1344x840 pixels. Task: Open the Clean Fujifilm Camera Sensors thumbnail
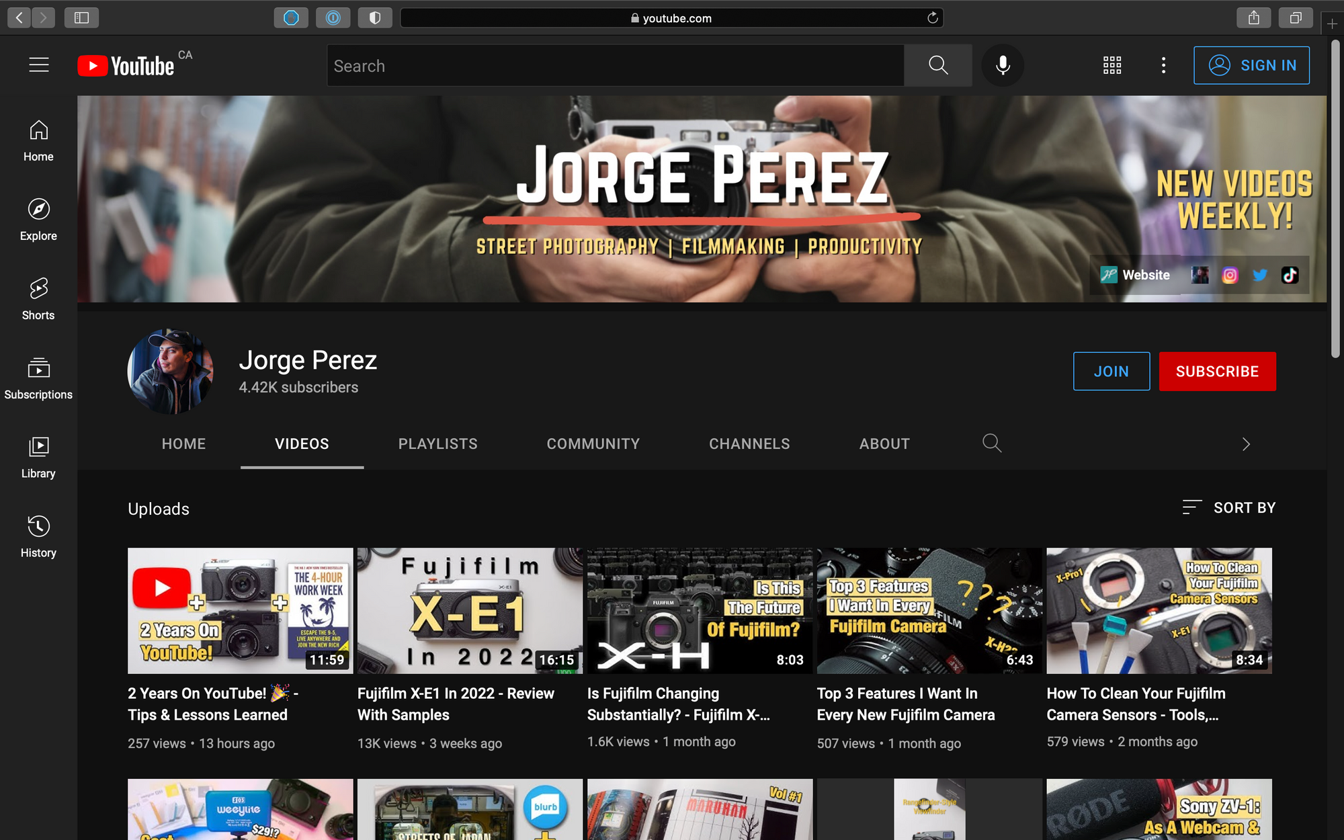coord(1159,610)
